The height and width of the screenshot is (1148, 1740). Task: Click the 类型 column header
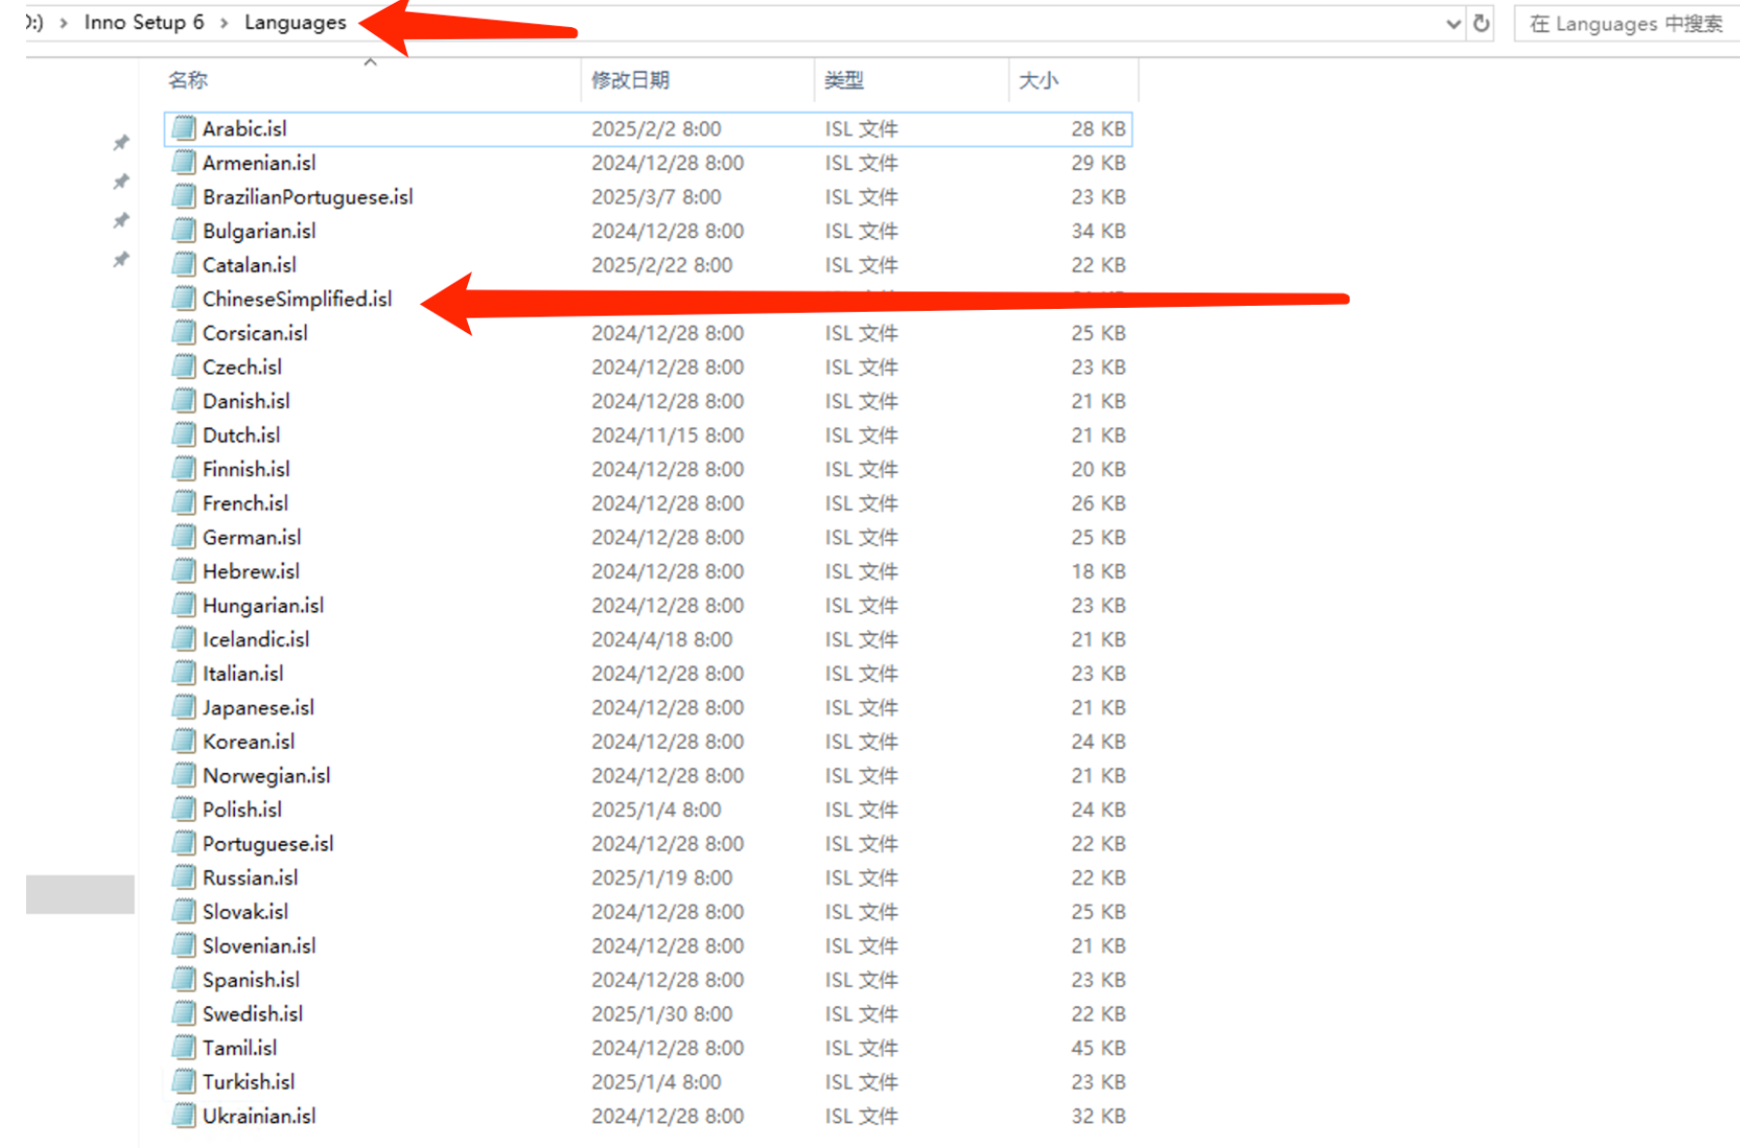(x=844, y=80)
